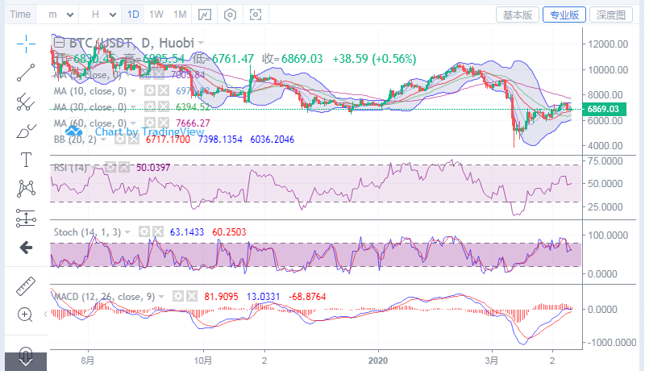This screenshot has height=371, width=645.
Task: Open the 深度图 depth chart view
Action: 612,15
